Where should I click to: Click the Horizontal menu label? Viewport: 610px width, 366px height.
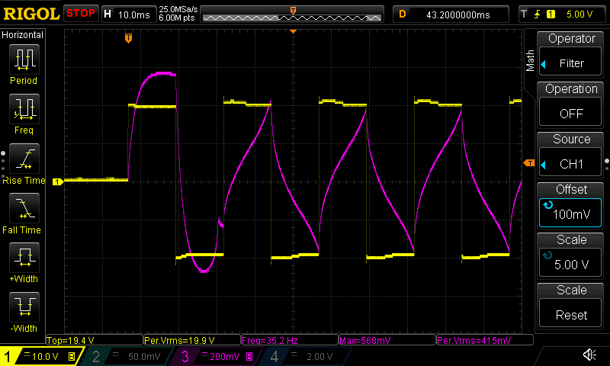pyautogui.click(x=23, y=35)
